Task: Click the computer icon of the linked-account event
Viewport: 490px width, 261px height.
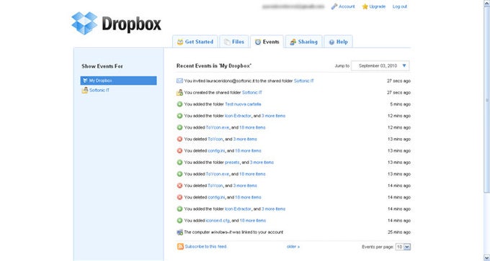Action: 179,232
